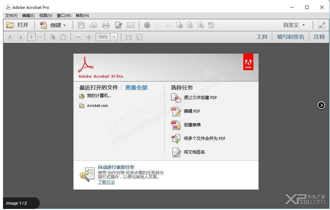This screenshot has width=330, height=210.
Task: Open the 注释 comment pane
Action: (319, 37)
